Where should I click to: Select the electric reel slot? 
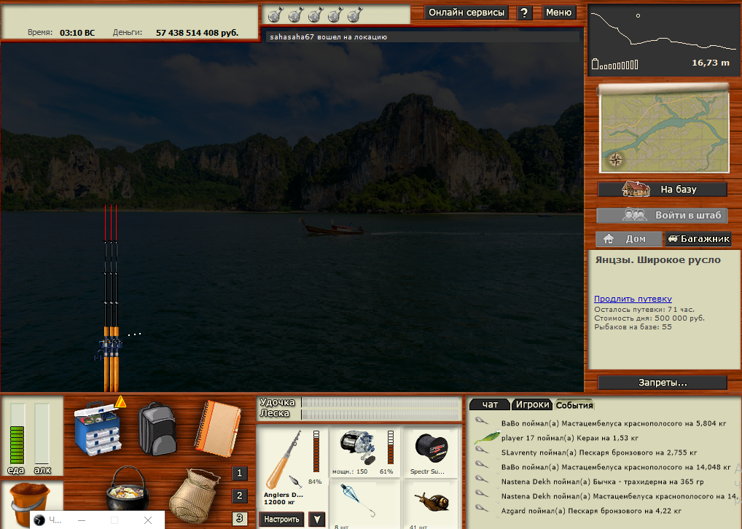tap(364, 452)
